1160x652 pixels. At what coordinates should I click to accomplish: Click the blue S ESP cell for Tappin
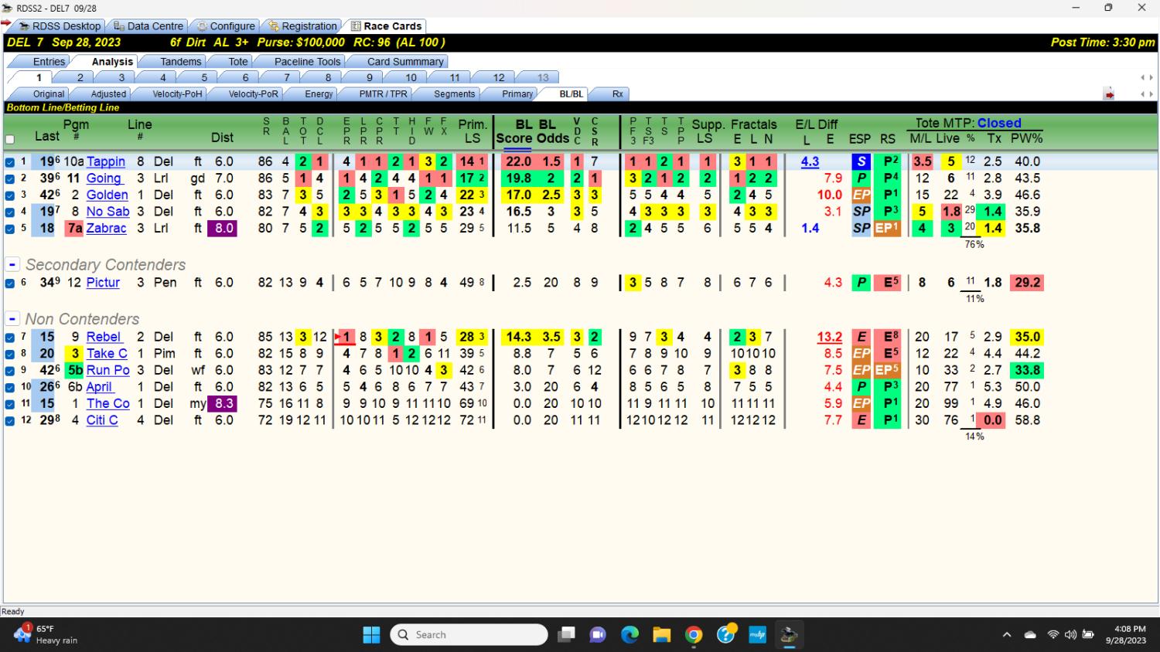click(861, 161)
